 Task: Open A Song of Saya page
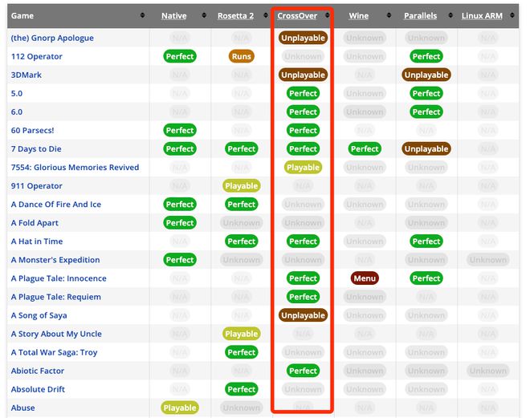pyautogui.click(x=39, y=315)
